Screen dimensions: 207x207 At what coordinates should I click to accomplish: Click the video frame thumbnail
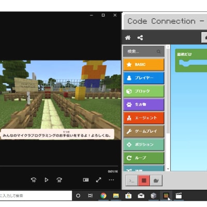pos(61,100)
